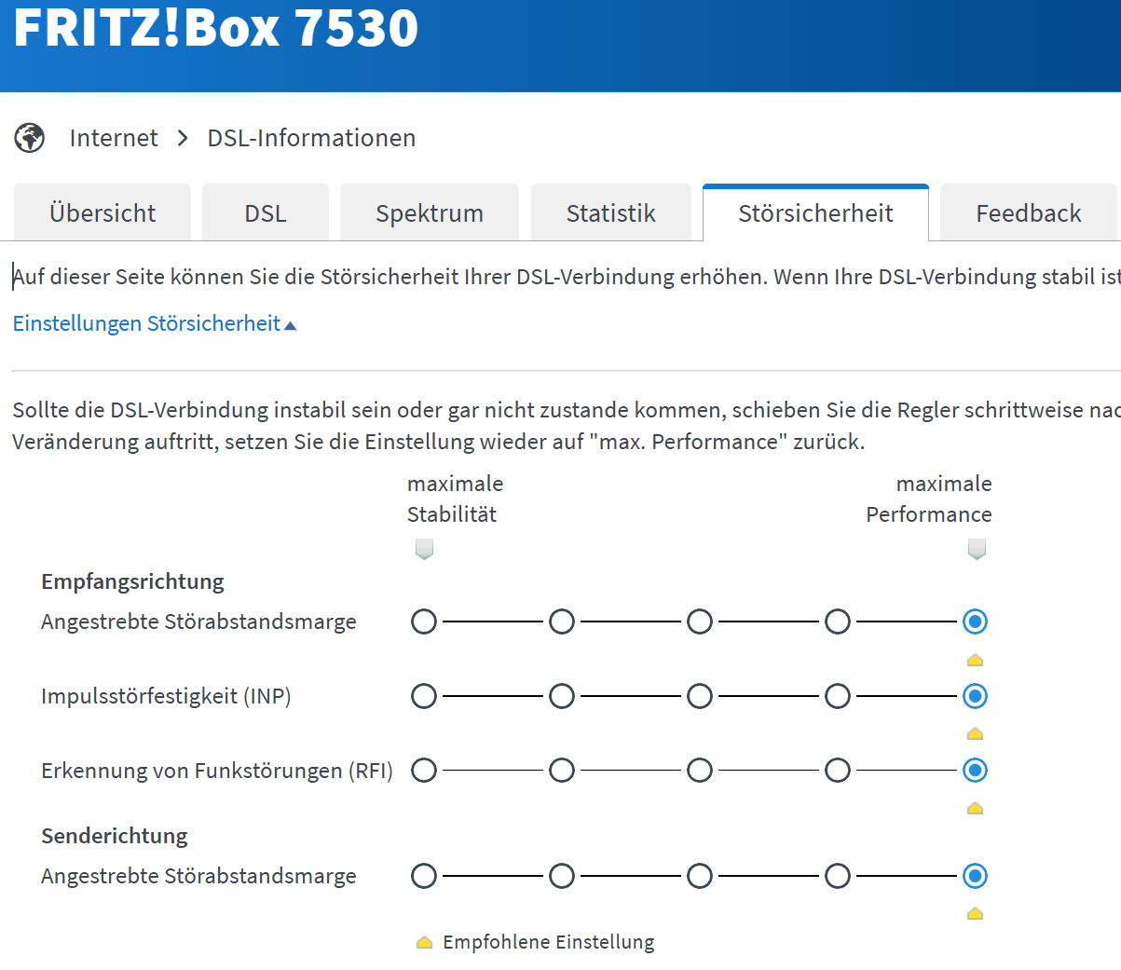Open the Spektrum tab
This screenshot has height=970, width=1121.
(430, 212)
